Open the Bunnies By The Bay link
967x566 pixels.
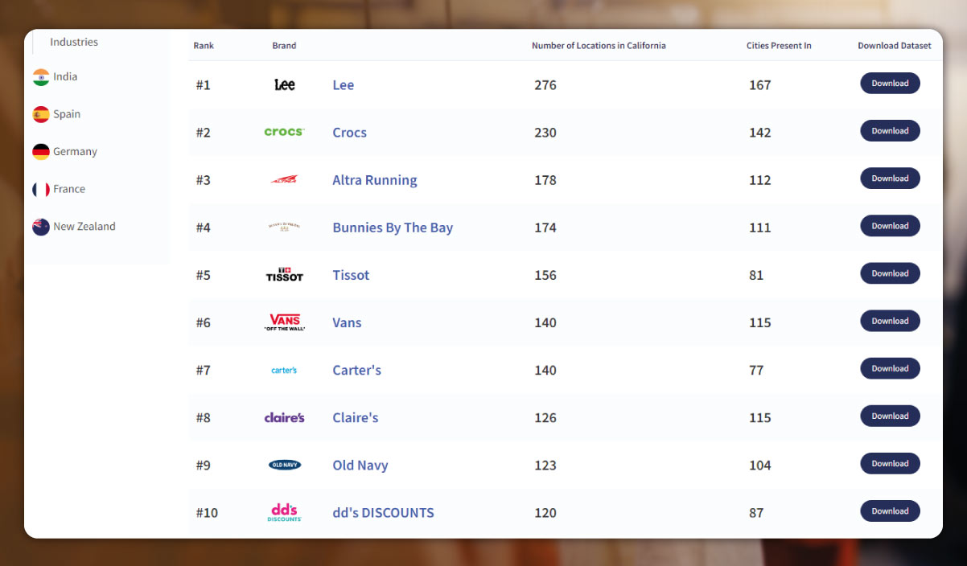[393, 228]
